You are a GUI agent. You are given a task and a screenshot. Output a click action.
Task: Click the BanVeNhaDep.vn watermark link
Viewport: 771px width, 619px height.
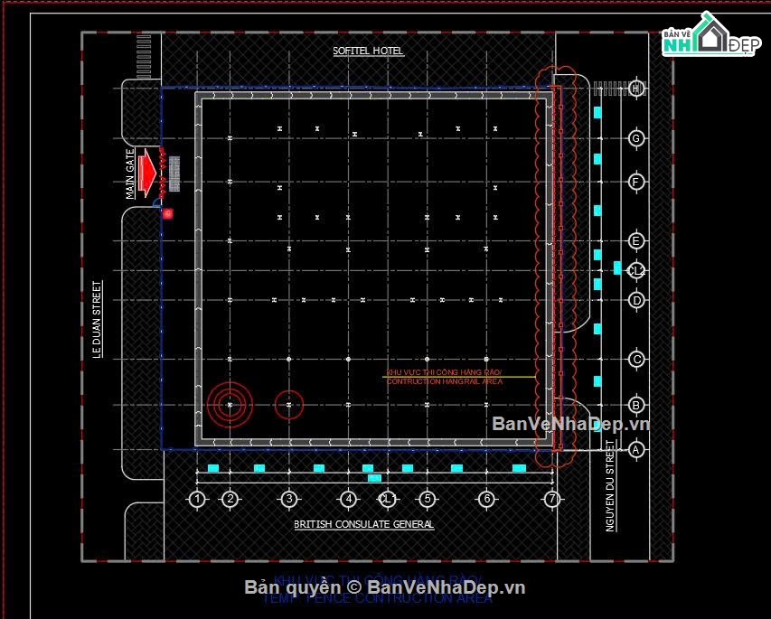tap(571, 423)
